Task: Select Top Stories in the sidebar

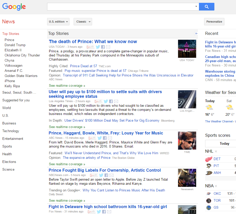Action: click(11, 34)
